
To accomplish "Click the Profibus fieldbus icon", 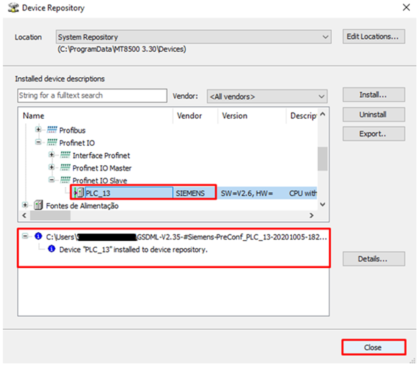I will coord(51,130).
